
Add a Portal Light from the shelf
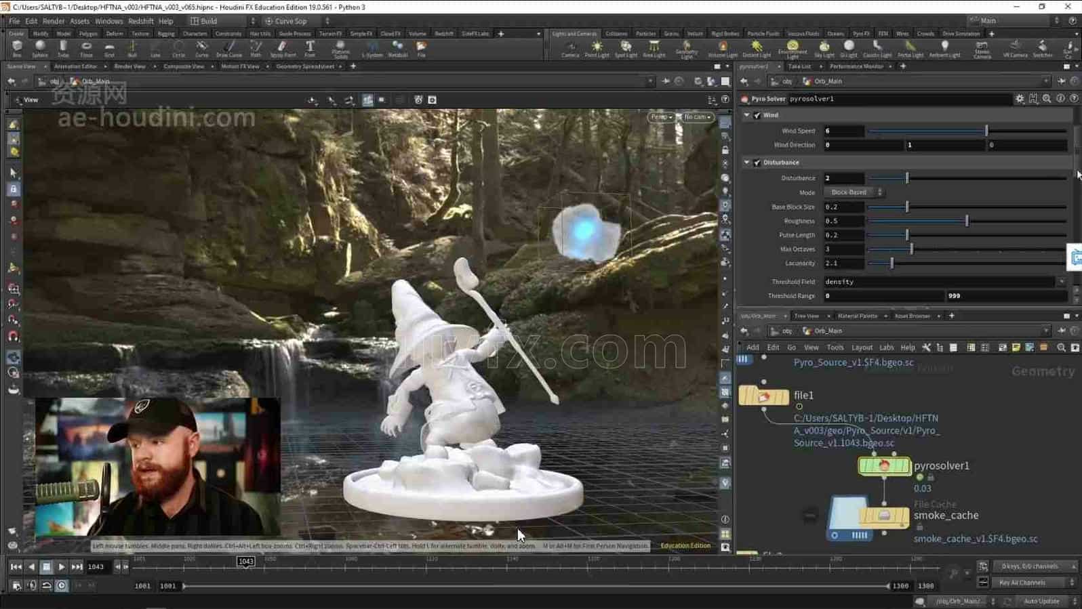click(x=910, y=48)
